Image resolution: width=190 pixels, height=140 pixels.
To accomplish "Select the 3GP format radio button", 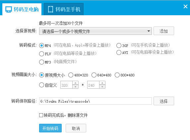I will tap(119, 45).
